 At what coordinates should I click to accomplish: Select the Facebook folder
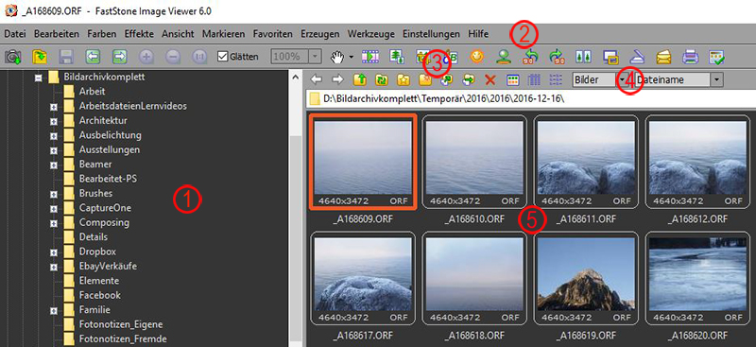[100, 295]
